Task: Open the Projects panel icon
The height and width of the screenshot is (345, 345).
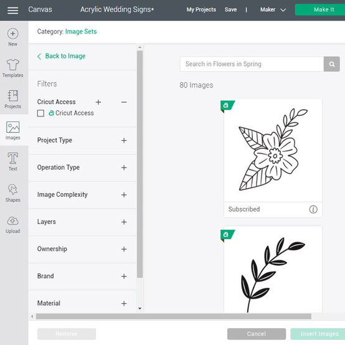Action: click(x=12, y=96)
